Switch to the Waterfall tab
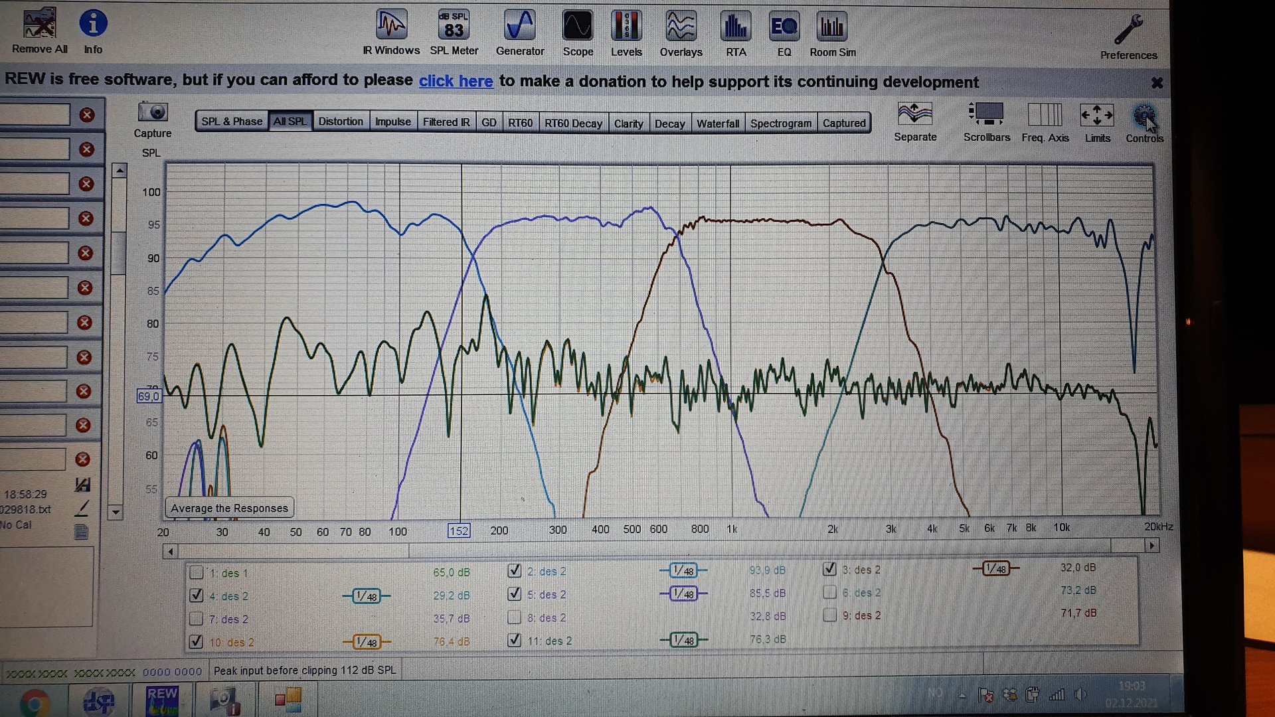1275x717 pixels. click(x=717, y=123)
